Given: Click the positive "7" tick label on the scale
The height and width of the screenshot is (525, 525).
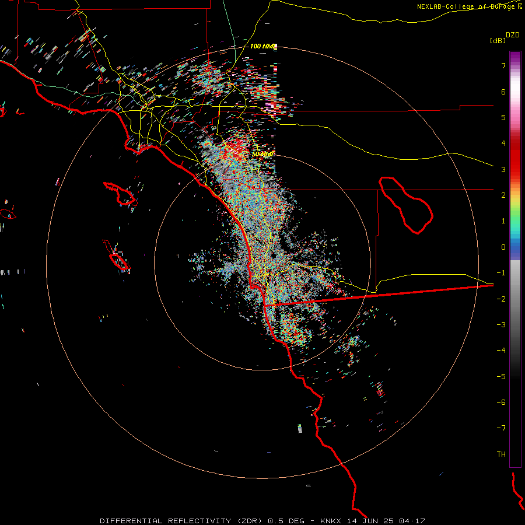Looking at the screenshot, I should tap(503, 65).
